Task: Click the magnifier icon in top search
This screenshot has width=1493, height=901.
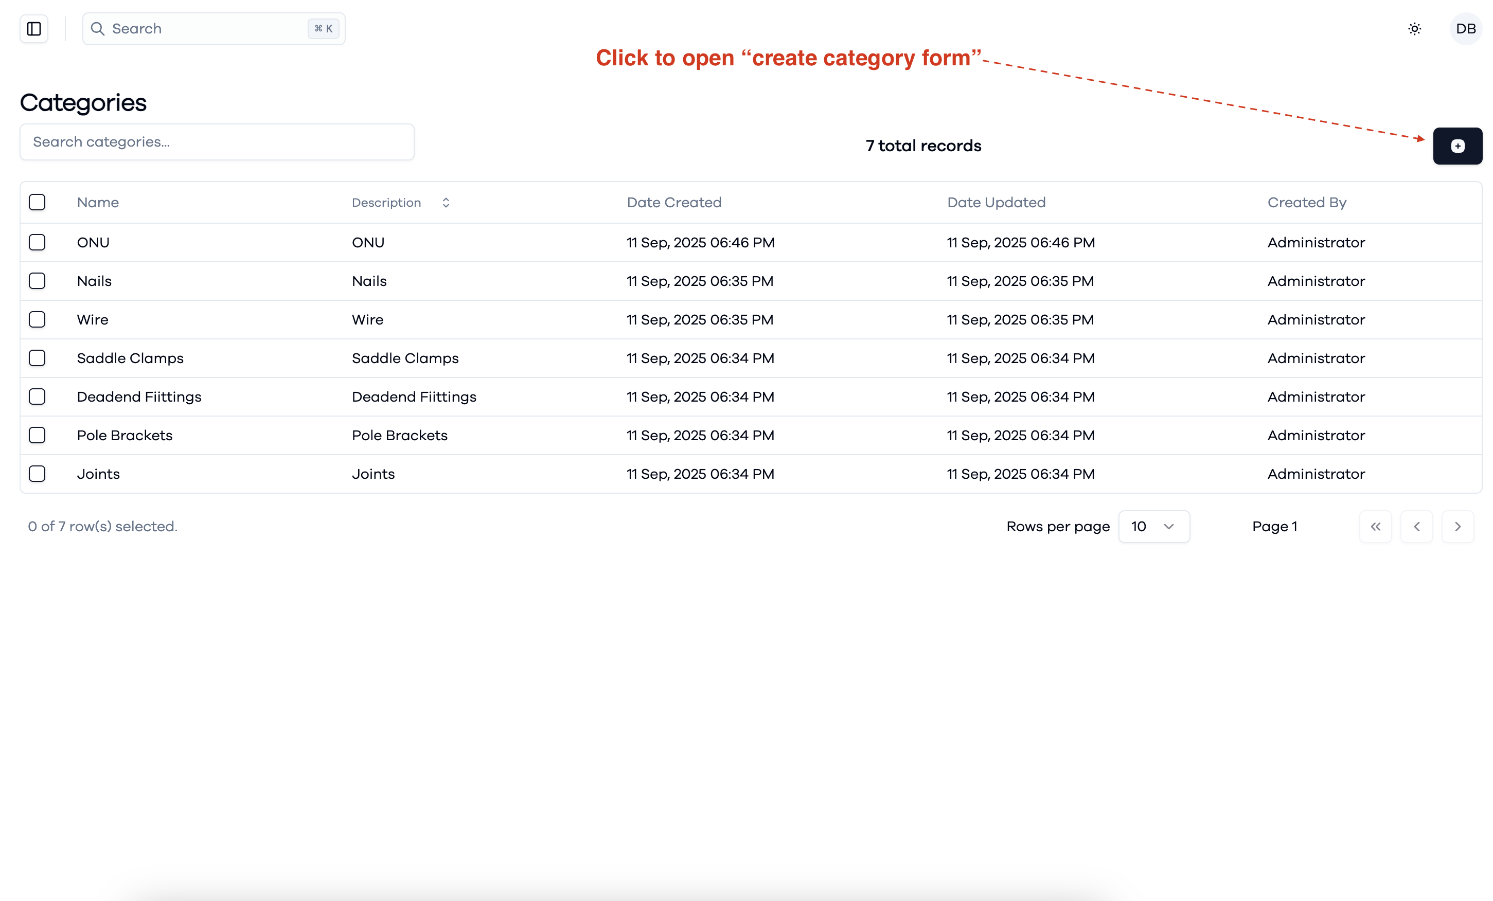Action: tap(98, 28)
